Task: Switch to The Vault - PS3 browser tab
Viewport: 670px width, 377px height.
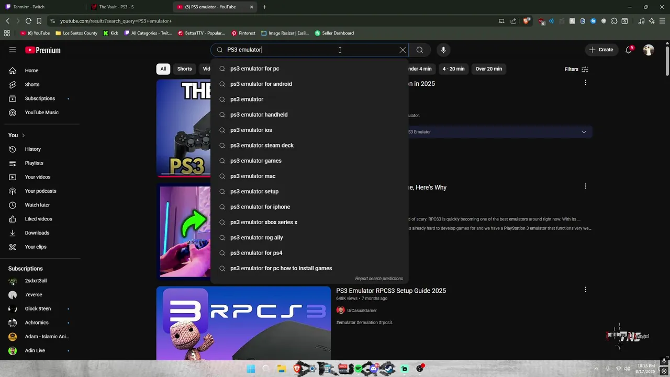Action: click(x=127, y=7)
